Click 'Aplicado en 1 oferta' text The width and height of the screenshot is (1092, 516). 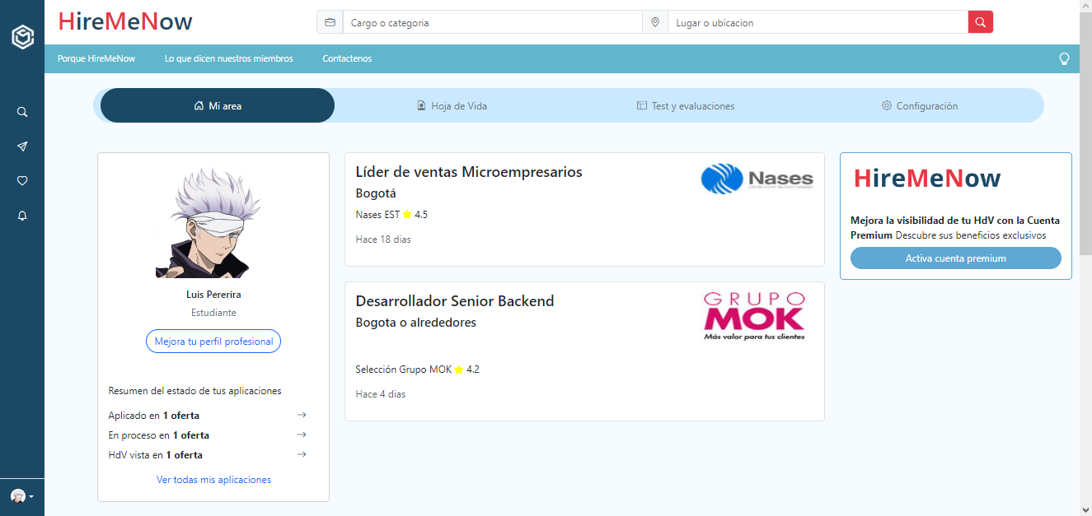[154, 416]
